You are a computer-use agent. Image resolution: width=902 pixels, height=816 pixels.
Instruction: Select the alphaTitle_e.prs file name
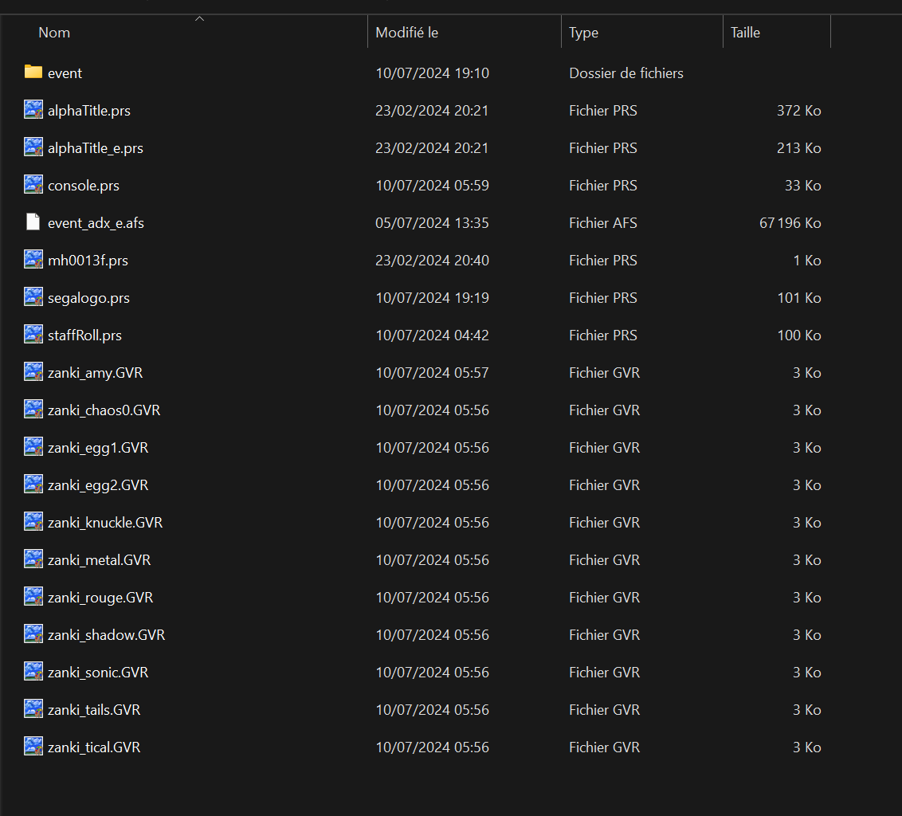pos(96,148)
